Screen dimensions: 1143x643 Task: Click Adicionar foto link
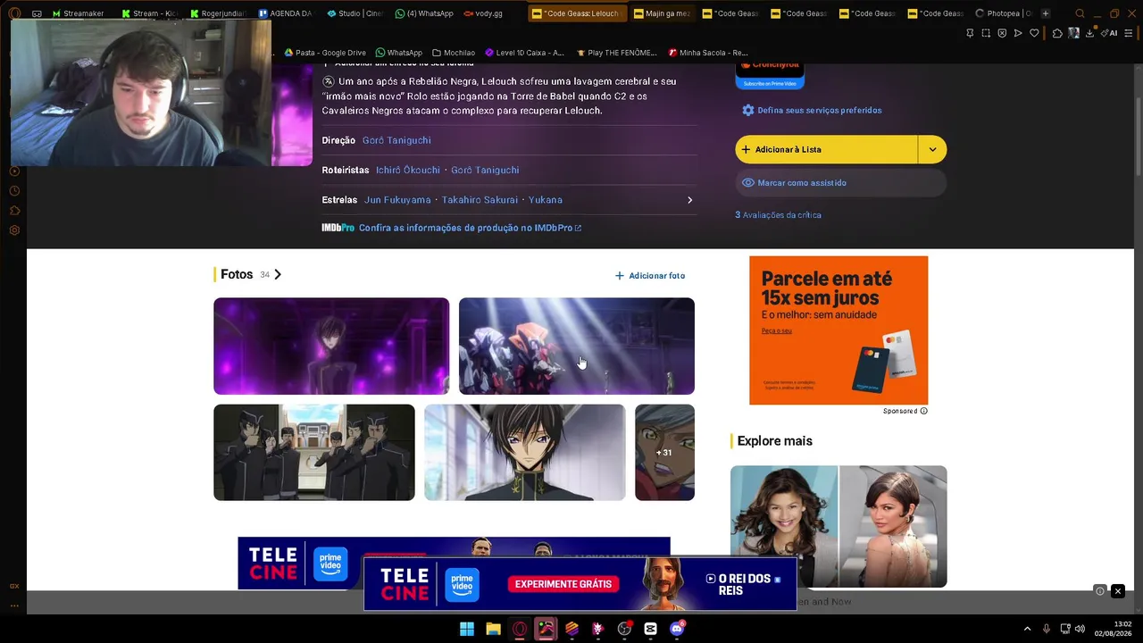(650, 276)
